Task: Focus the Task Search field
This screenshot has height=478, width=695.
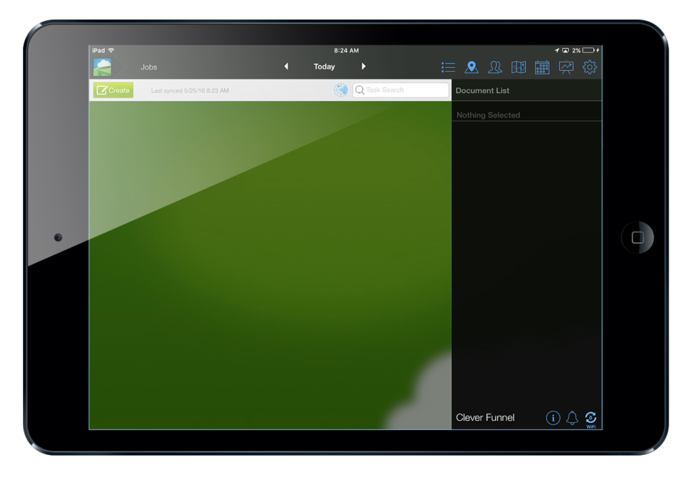Action: tap(400, 90)
